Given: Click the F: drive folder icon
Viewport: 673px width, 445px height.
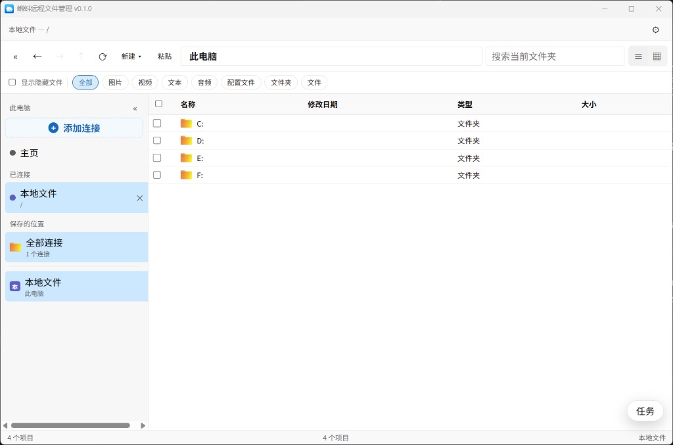Looking at the screenshot, I should [x=186, y=175].
